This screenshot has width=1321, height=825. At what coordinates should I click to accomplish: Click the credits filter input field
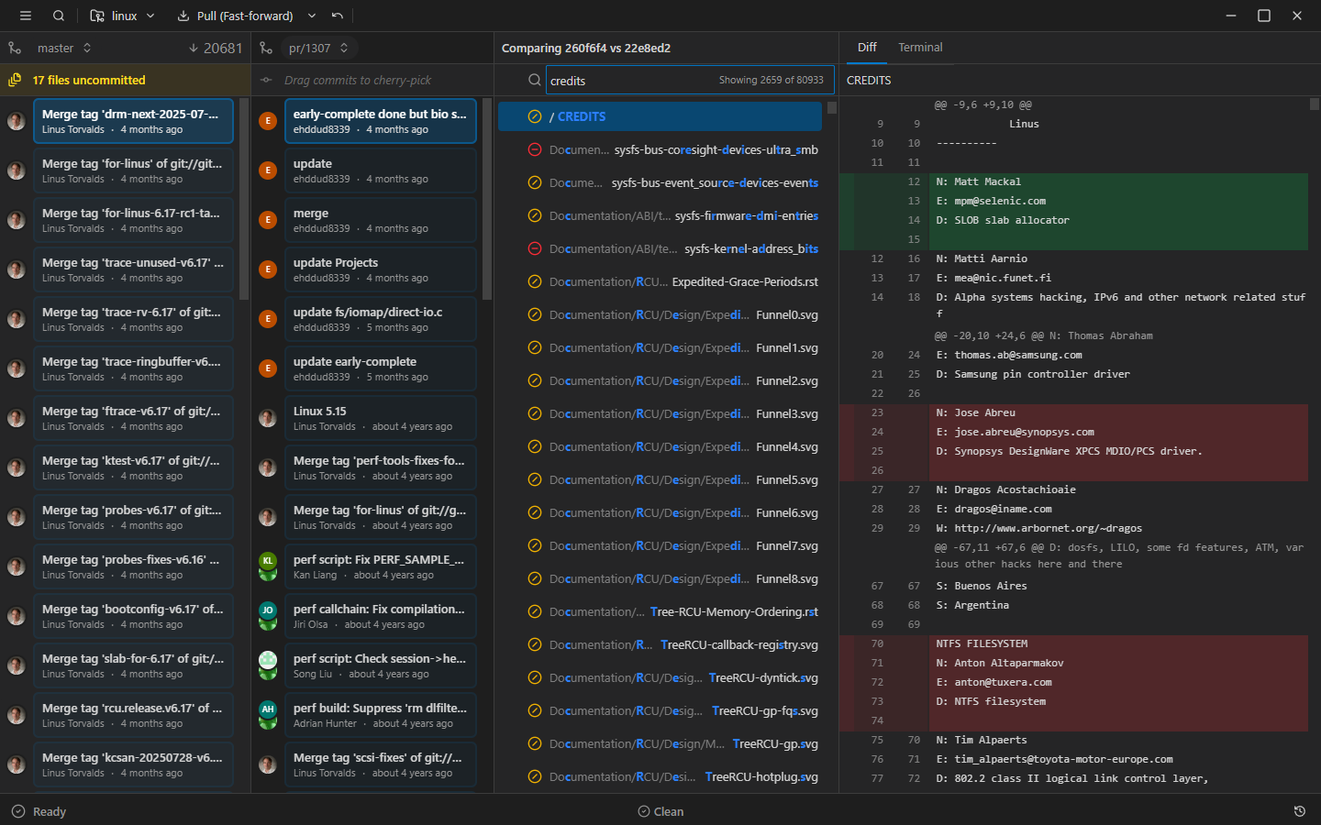click(631, 81)
